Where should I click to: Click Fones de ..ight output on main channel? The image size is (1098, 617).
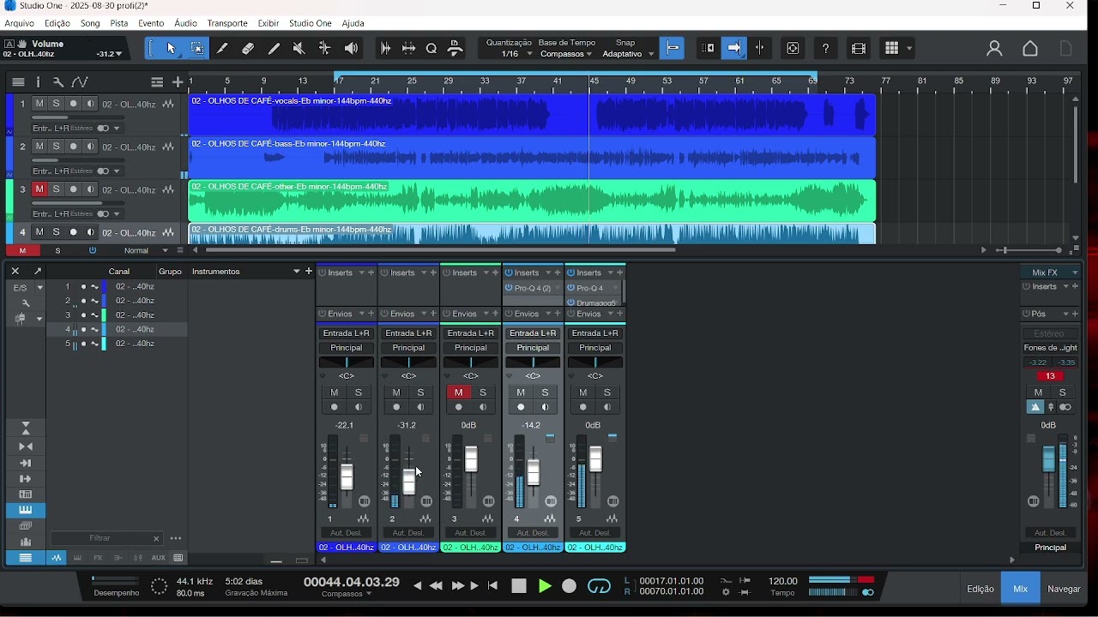[1051, 348]
